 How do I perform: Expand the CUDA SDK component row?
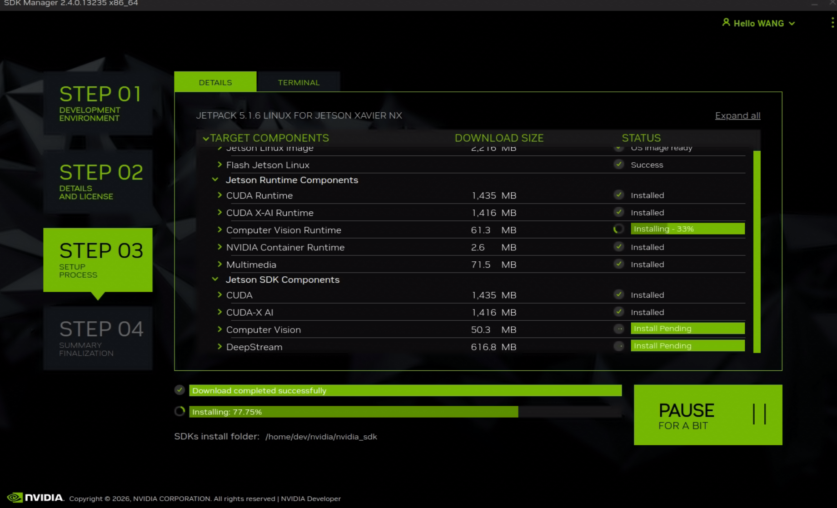coord(219,294)
